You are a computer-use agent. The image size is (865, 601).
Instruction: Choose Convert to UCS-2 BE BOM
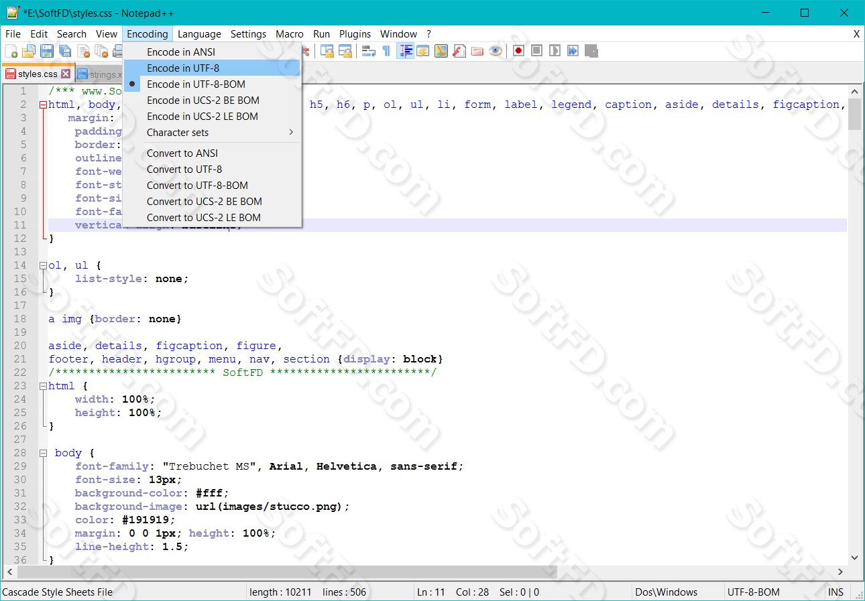(213, 201)
